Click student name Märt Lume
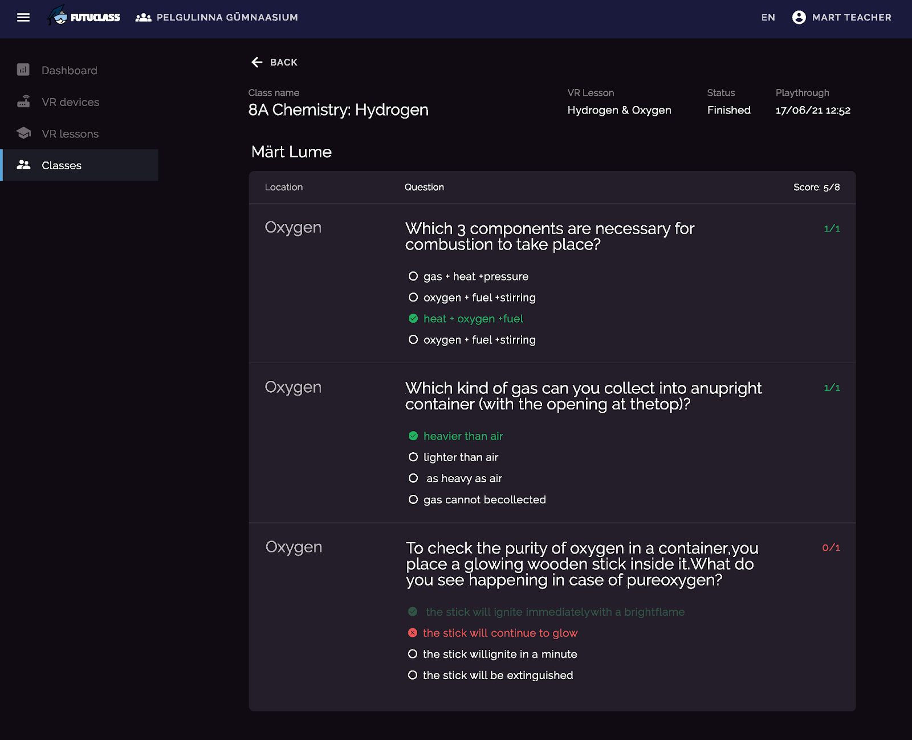Screen dimensions: 912x740 click(x=291, y=152)
